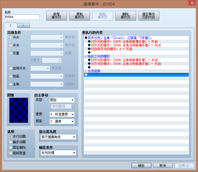Select the highlighted empty command line

pos(137,75)
